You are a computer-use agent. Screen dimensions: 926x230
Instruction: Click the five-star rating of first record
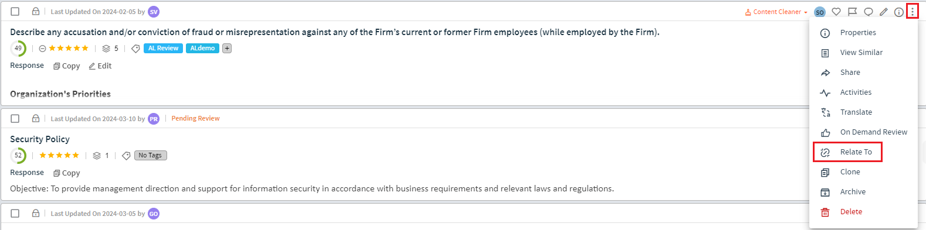coord(69,48)
